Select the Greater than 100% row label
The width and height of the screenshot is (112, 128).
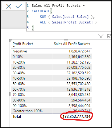(27, 111)
